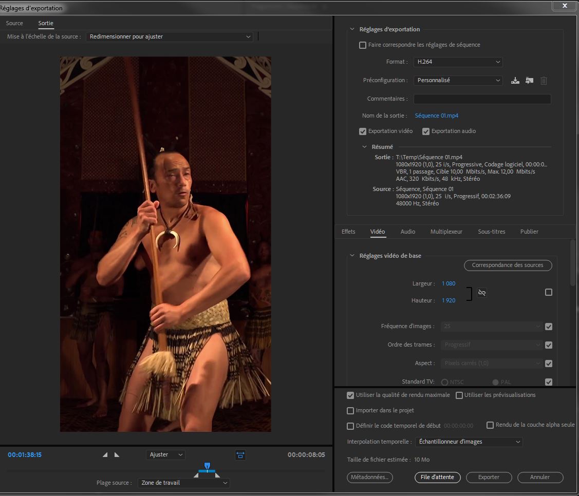Click the vertical scrollbar in video settings

pos(573,263)
